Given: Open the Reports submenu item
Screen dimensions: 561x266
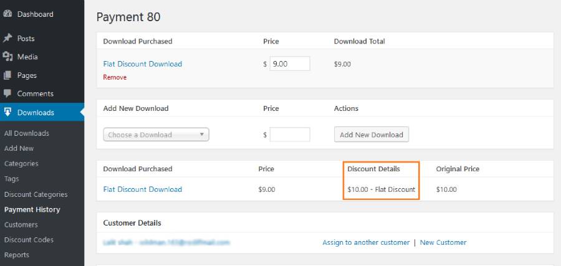Looking at the screenshot, I should pos(17,255).
